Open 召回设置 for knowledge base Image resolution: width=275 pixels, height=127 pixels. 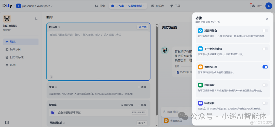(x=127, y=105)
